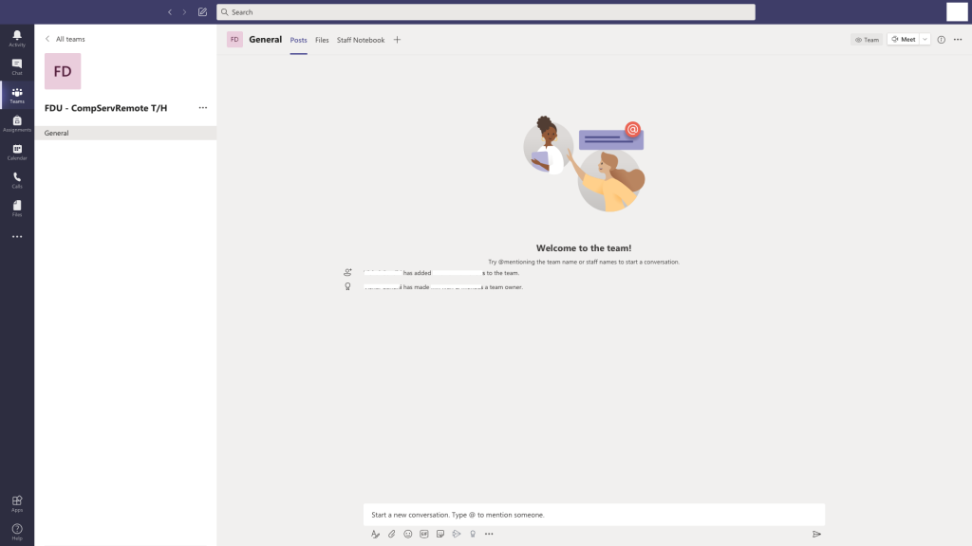Screen dimensions: 972x546
Task: Open Help in the sidebar
Action: pos(17,532)
